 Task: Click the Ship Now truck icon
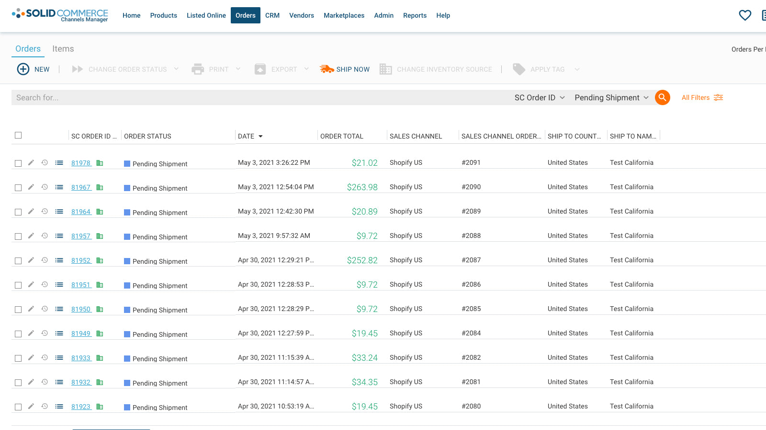[327, 69]
